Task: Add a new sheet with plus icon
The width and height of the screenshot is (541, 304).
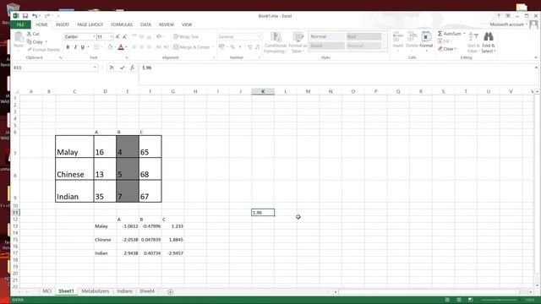Action: 170,292
